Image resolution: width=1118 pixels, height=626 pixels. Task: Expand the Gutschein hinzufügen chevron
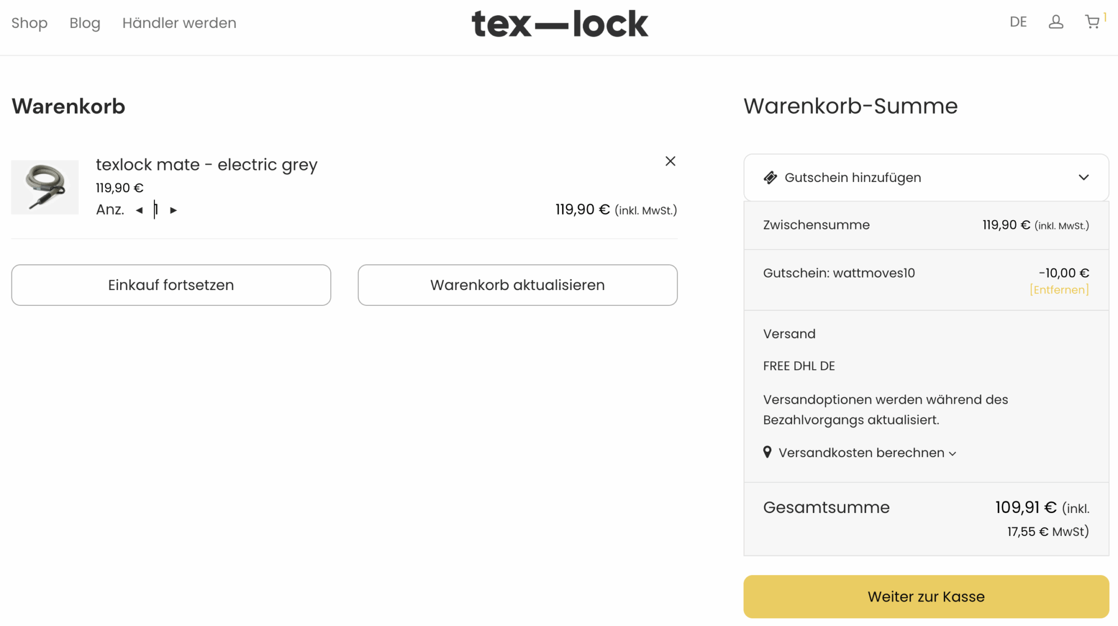(1084, 178)
